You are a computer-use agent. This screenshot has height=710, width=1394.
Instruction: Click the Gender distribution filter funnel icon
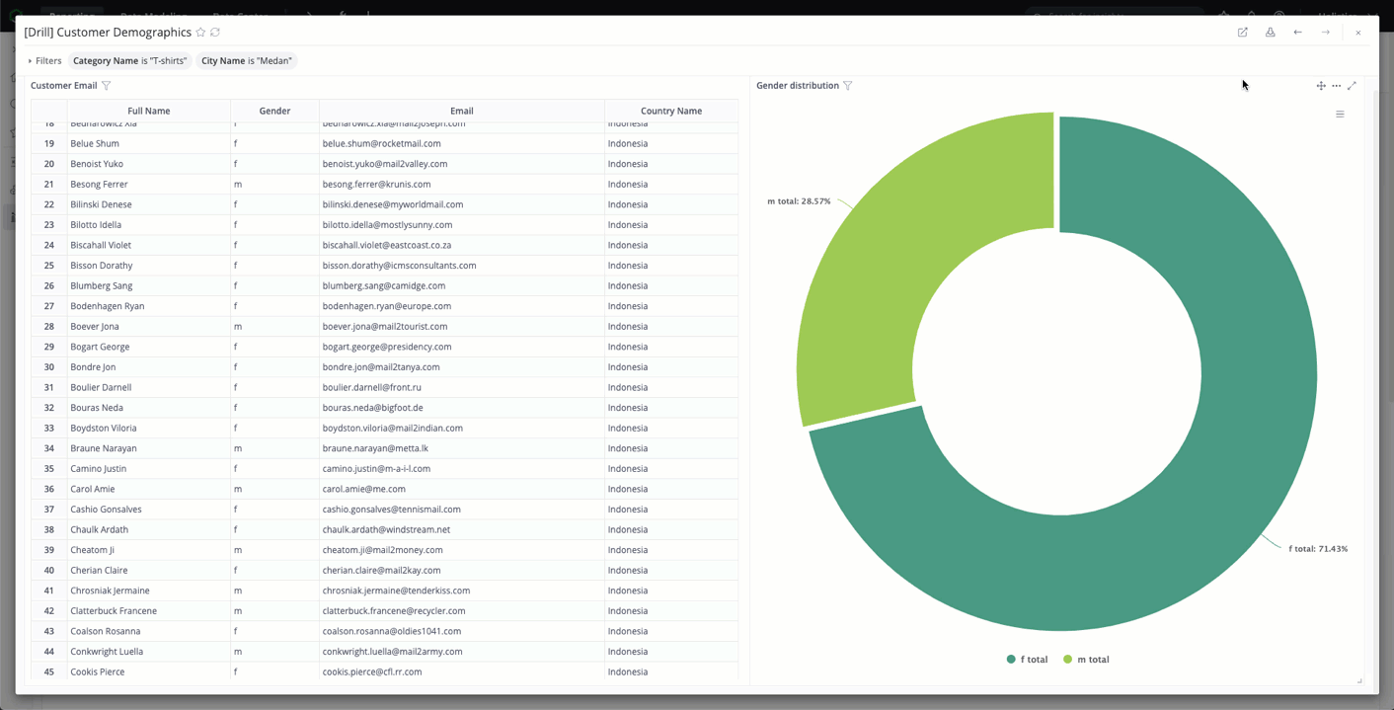(x=848, y=85)
